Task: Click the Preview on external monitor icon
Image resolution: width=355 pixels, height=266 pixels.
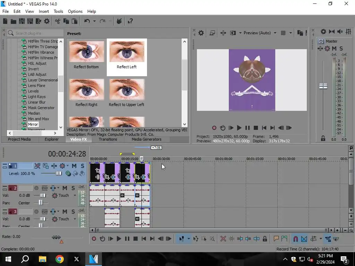Action: click(212, 33)
